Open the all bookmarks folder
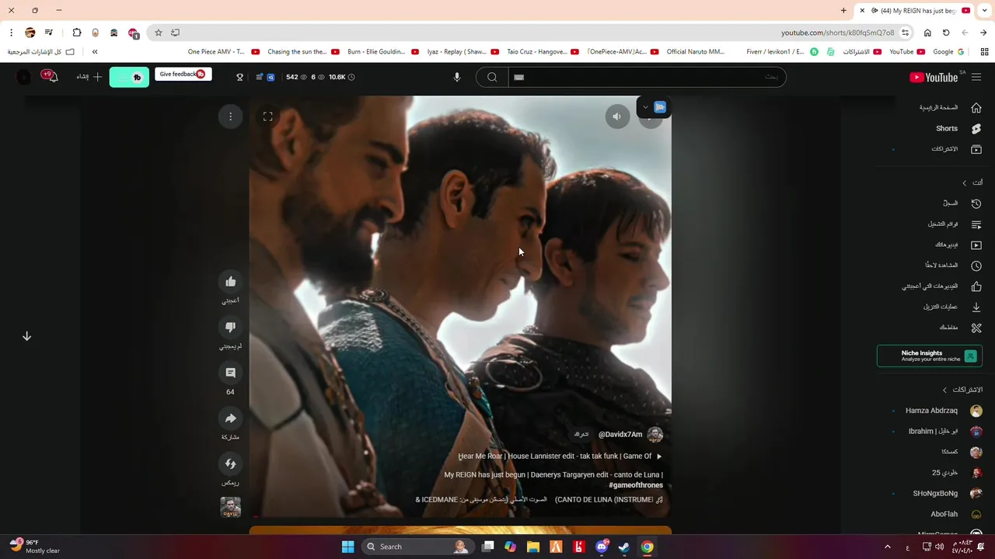Image resolution: width=995 pixels, height=559 pixels. point(40,52)
